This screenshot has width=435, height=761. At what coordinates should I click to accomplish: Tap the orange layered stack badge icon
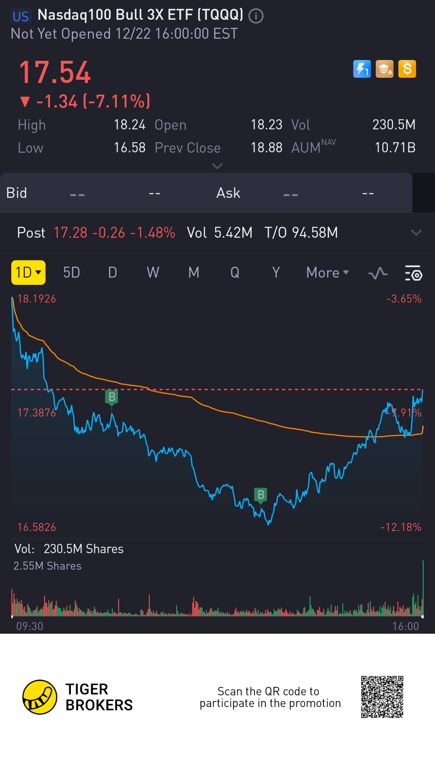pyautogui.click(x=385, y=69)
